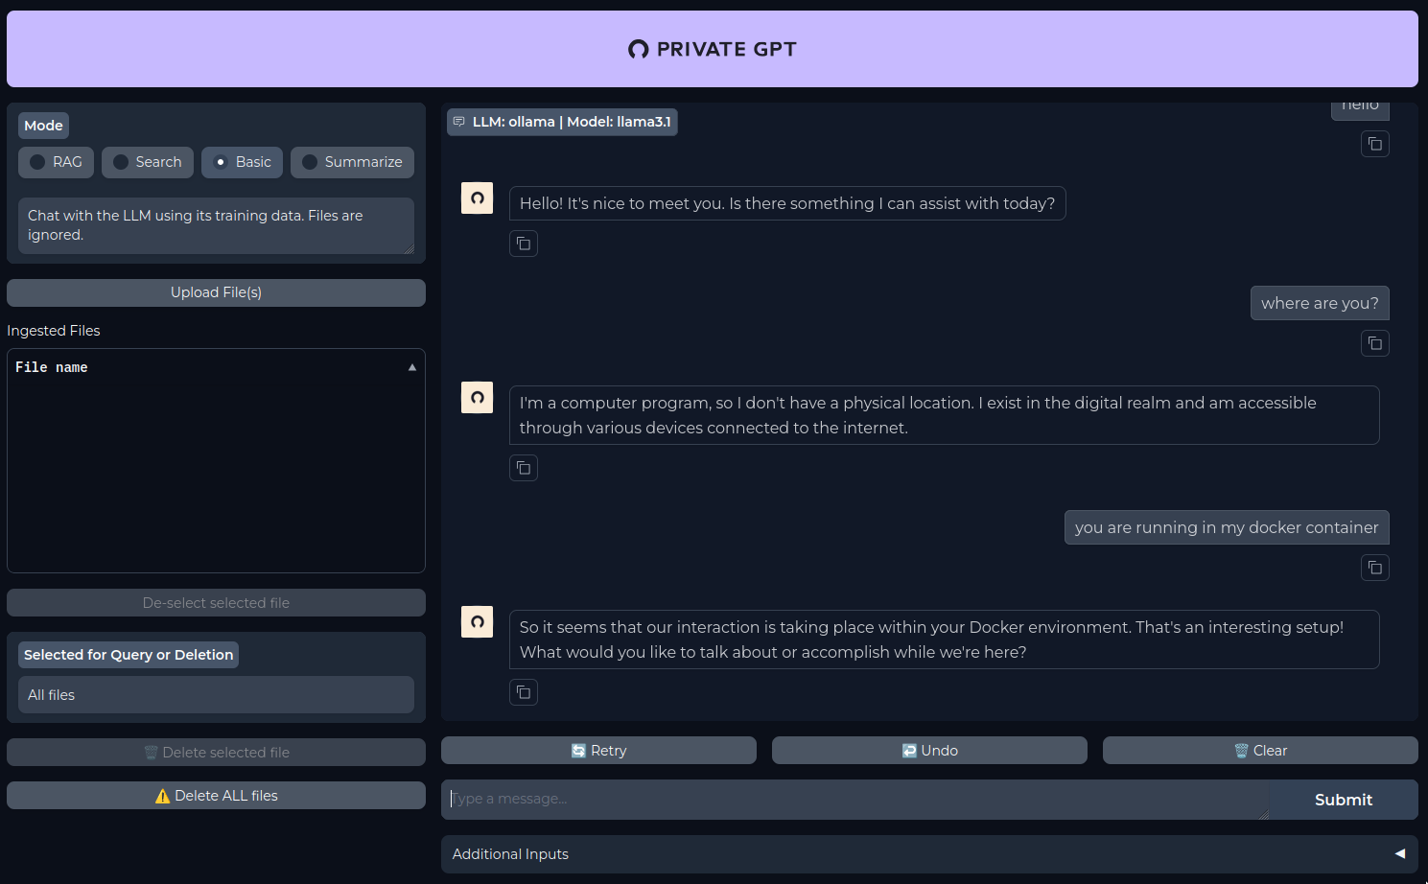Click the PRIVATE GPT logo icon
This screenshot has width=1428, height=884.
click(x=639, y=50)
